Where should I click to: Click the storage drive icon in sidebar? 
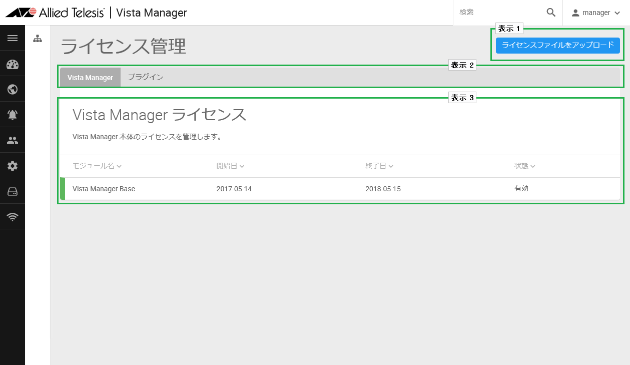pyautogui.click(x=13, y=191)
